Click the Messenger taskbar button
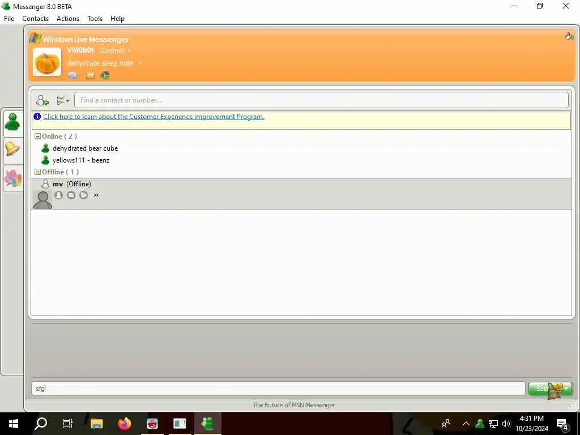The height and width of the screenshot is (435, 580). coord(207,424)
